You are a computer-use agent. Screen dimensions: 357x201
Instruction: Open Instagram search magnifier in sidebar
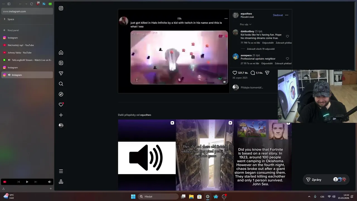pos(61,84)
